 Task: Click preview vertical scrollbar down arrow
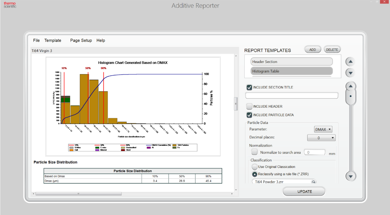click(236, 190)
